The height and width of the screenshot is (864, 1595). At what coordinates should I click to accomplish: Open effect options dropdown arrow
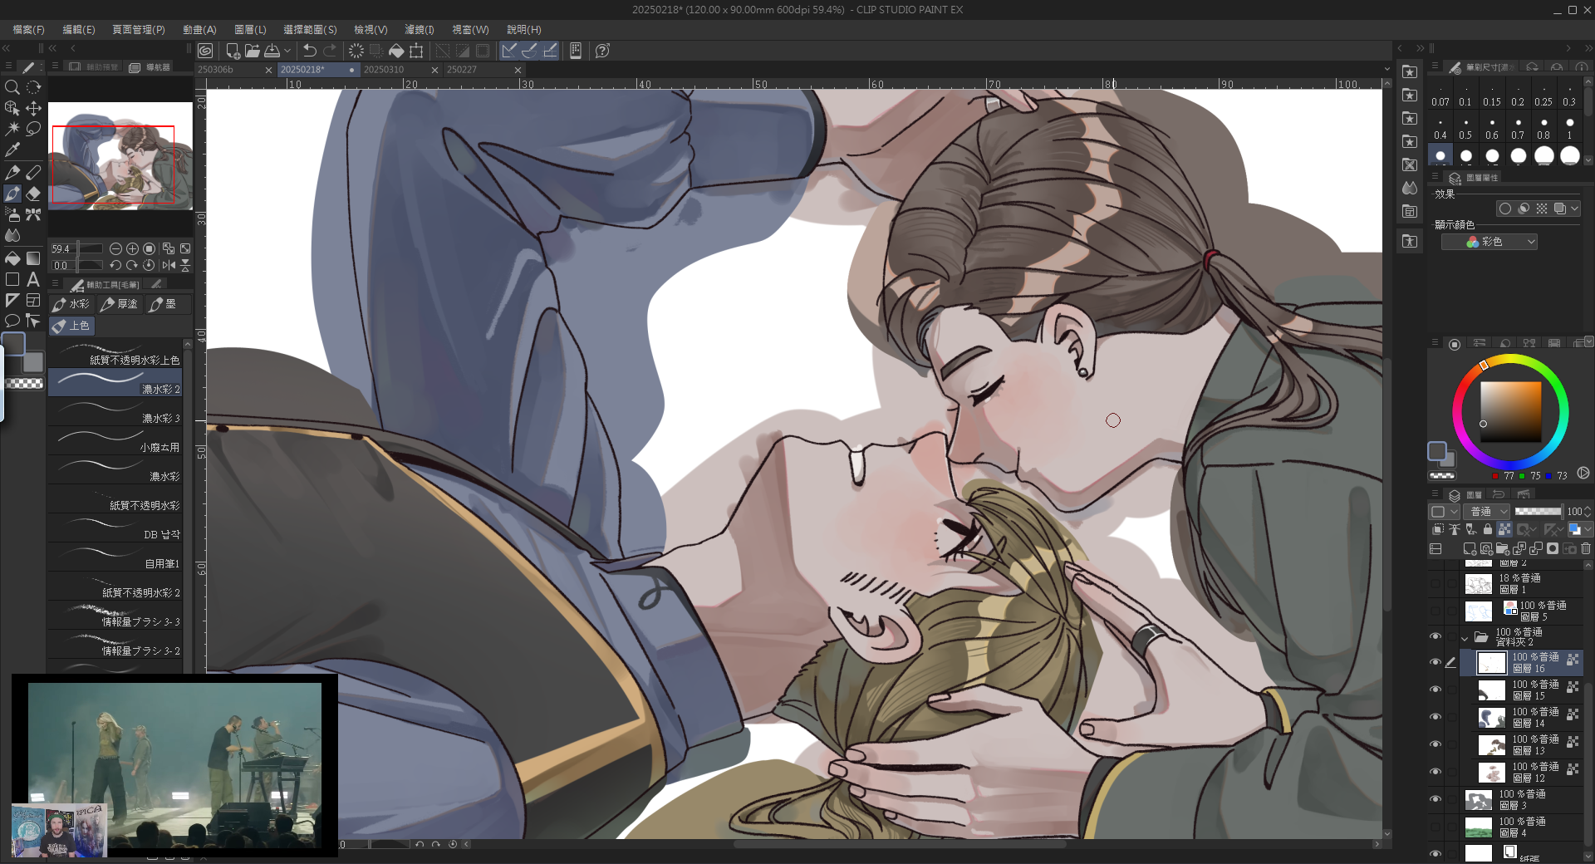point(1574,209)
